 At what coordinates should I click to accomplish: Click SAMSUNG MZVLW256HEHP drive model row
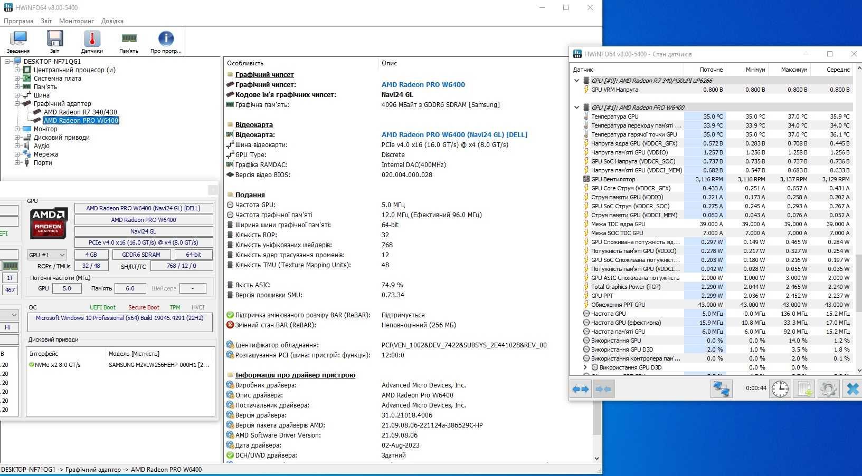[159, 365]
